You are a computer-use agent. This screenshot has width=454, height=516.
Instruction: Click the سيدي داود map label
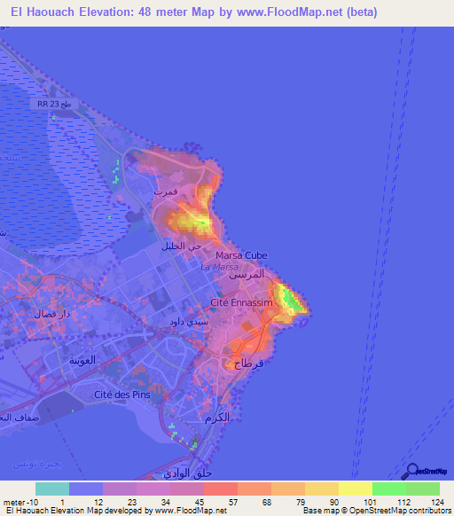tap(189, 322)
